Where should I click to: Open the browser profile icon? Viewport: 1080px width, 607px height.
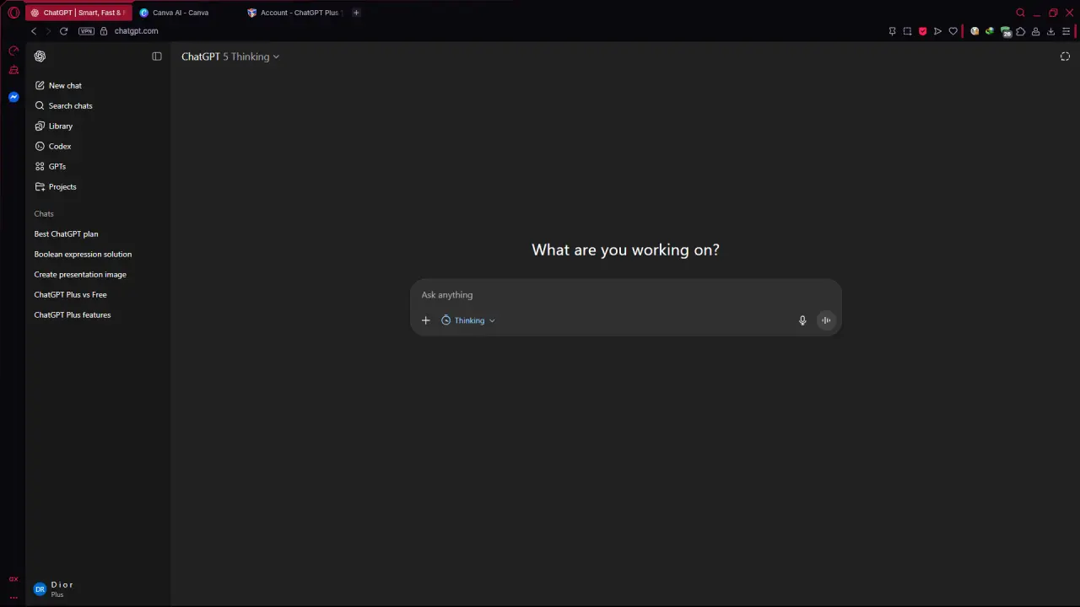point(1035,31)
